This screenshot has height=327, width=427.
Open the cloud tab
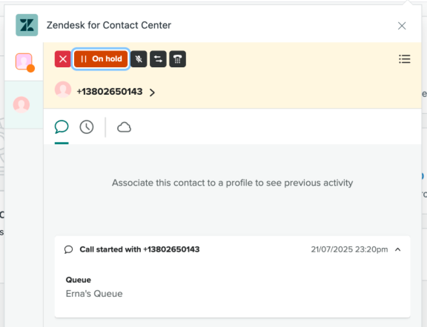pyautogui.click(x=124, y=128)
